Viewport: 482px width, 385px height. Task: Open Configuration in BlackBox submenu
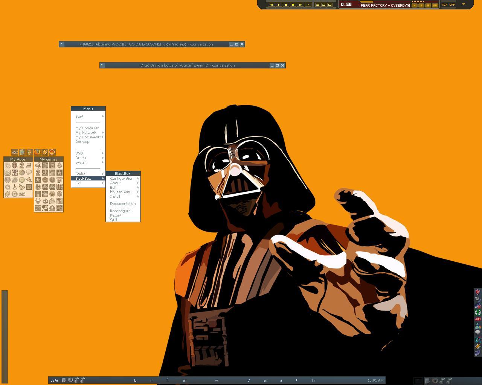coord(123,179)
